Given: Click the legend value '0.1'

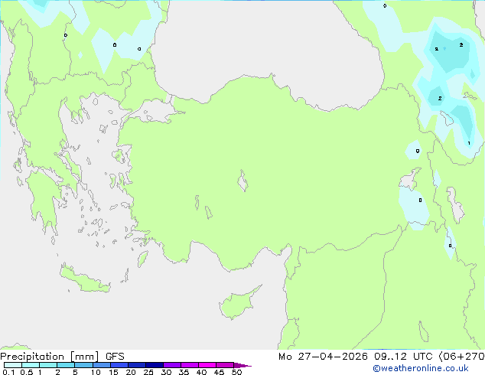Looking at the screenshot, I should (x=8, y=372).
